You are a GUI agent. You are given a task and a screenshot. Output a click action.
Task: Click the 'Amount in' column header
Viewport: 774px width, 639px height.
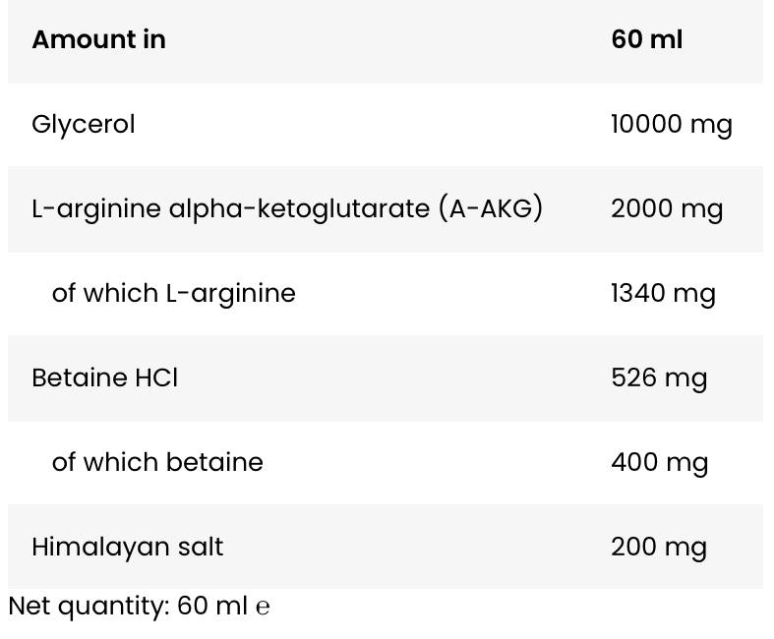[x=98, y=40]
